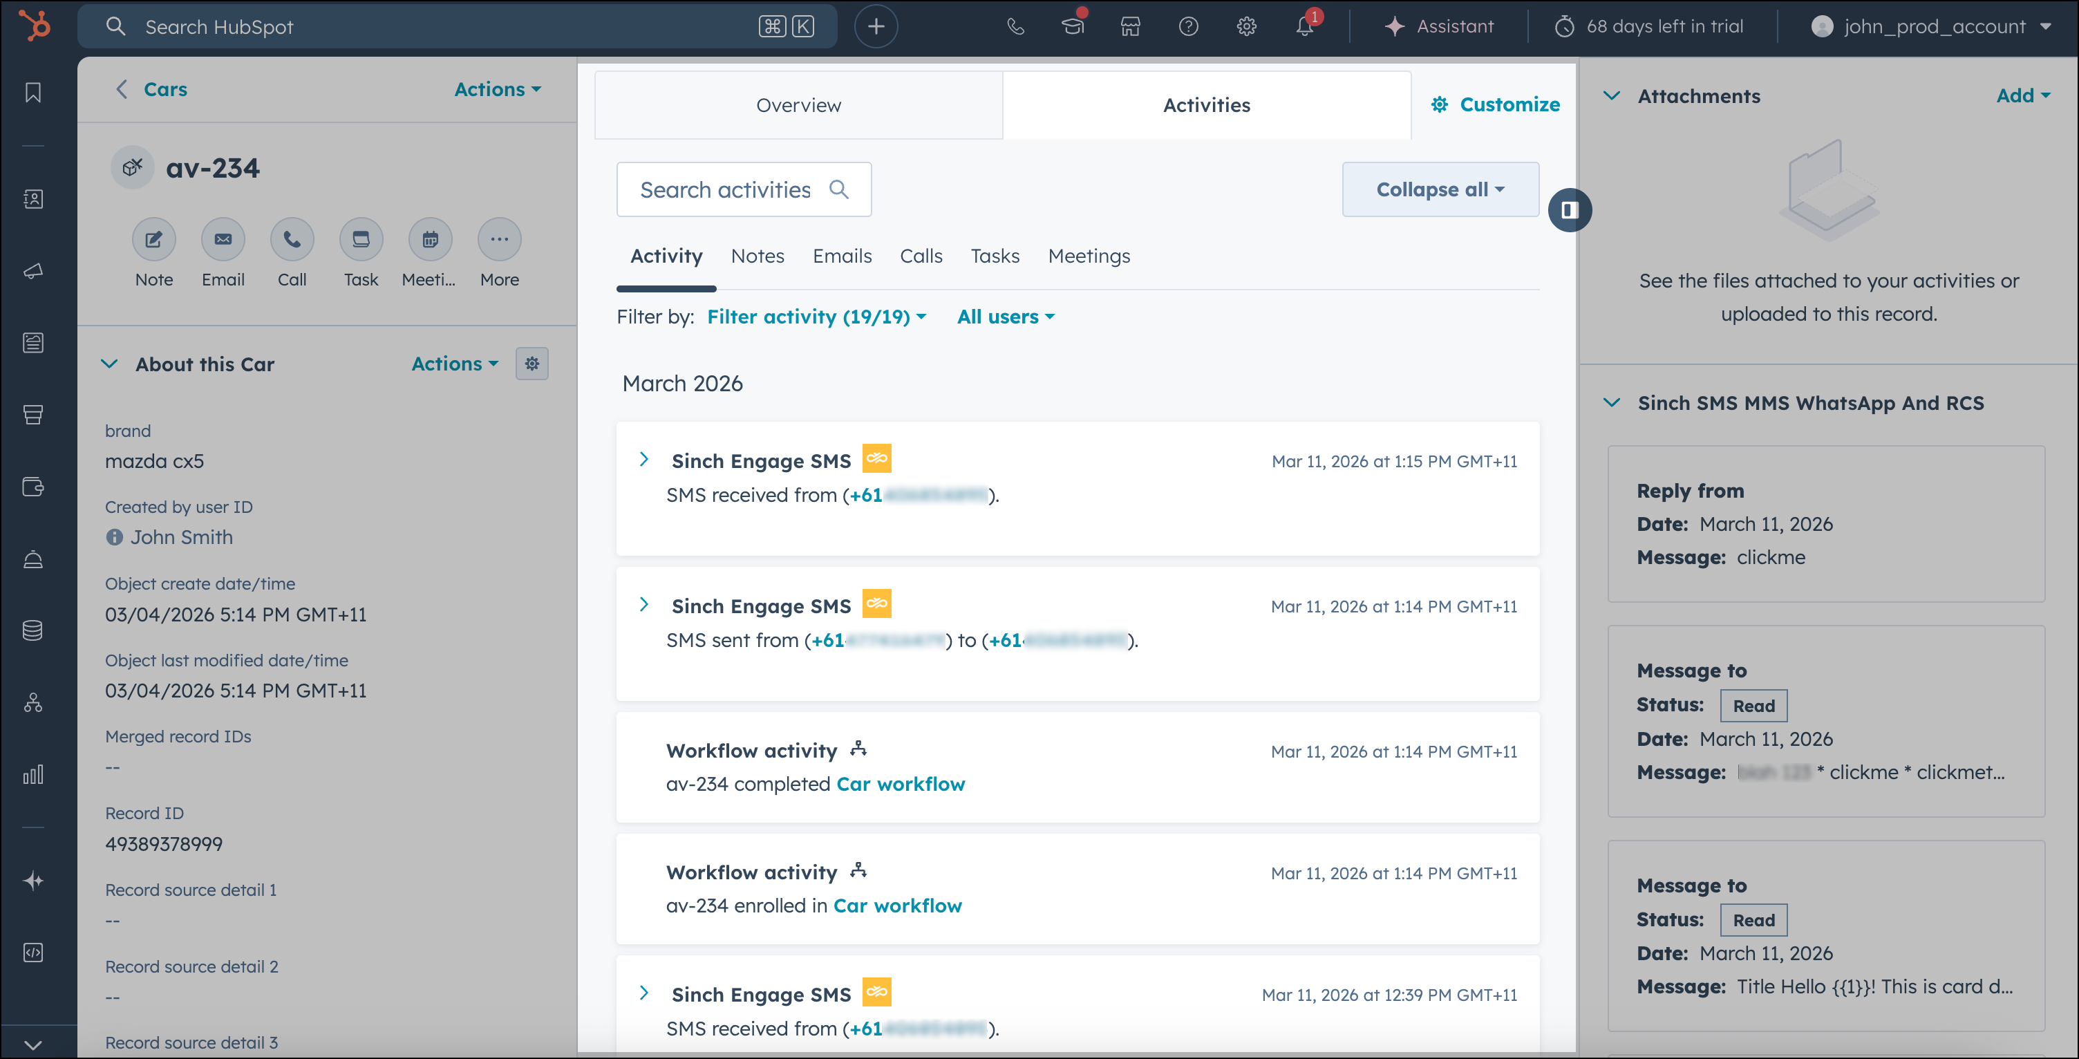Select the Tasks tab

(x=995, y=256)
